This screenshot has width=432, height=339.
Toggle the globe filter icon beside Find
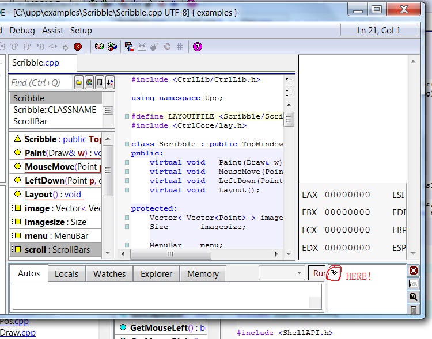pyautogui.click(x=89, y=82)
